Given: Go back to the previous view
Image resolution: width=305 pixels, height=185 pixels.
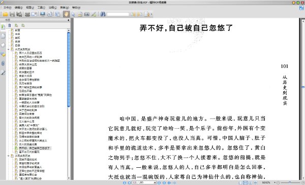Looking at the screenshot, I should pyautogui.click(x=169, y=182).
